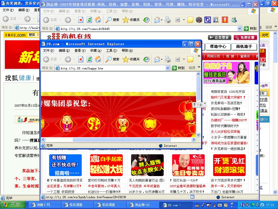Click Print icon in 淘金榜 window toolbar
The image size is (278, 209).
pyautogui.click(x=168, y=20)
